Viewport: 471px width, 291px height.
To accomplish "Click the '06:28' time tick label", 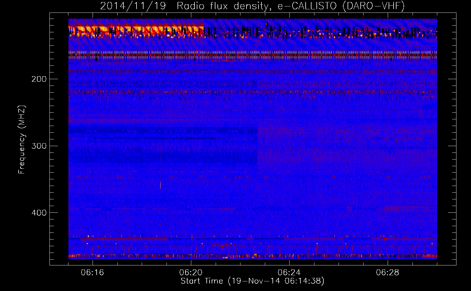I will 388,273.
